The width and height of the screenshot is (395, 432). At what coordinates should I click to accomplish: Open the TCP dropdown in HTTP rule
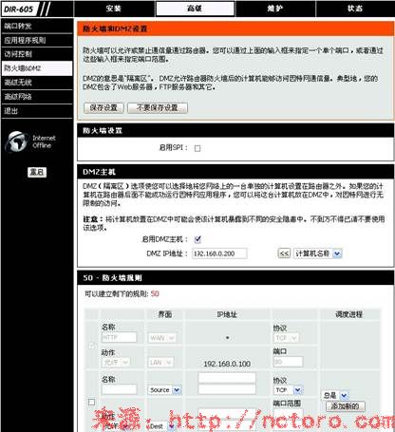click(286, 338)
